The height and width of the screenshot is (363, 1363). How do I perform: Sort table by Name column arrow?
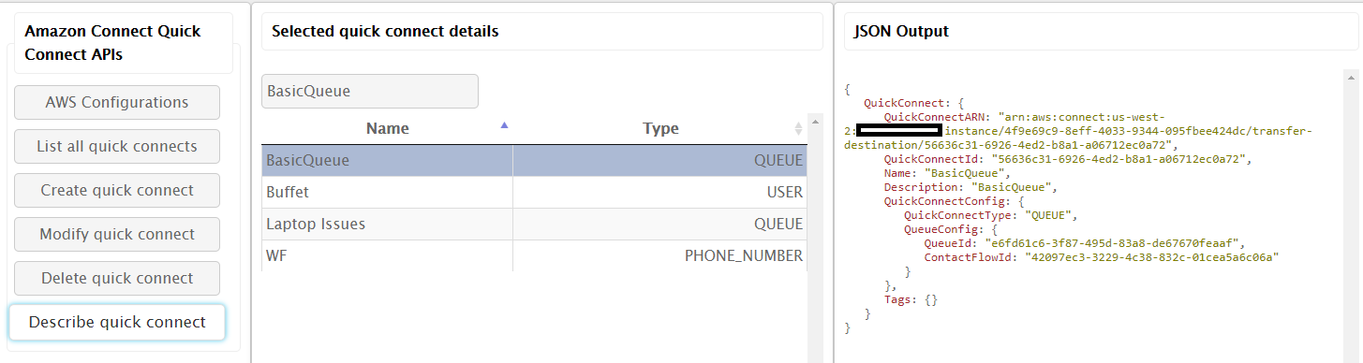505,124
